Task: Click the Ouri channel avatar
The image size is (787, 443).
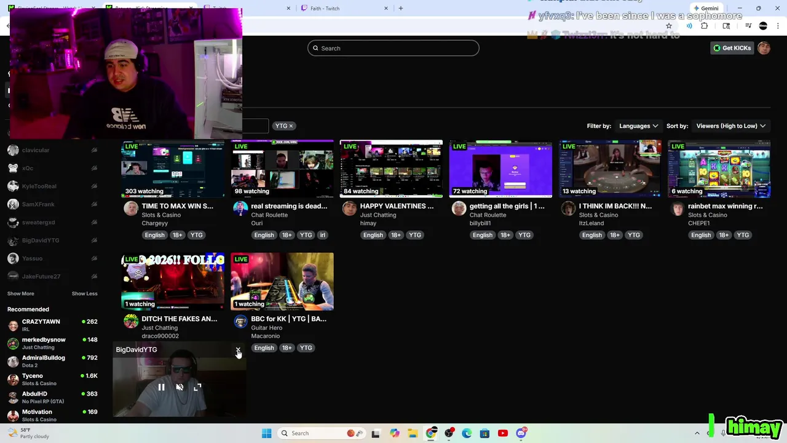Action: click(240, 209)
